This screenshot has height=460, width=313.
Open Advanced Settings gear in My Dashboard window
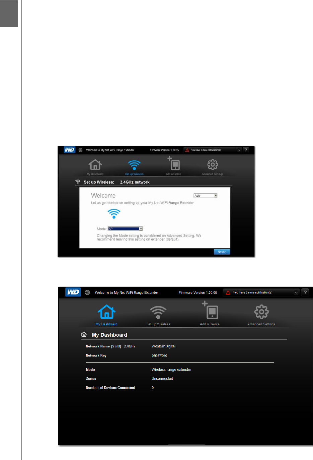point(261,312)
